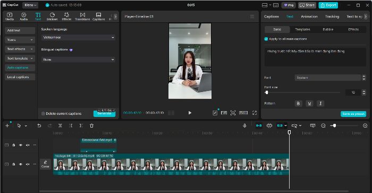Click the Export button
Viewport: 372px width, 193px height.
pyautogui.click(x=328, y=5)
